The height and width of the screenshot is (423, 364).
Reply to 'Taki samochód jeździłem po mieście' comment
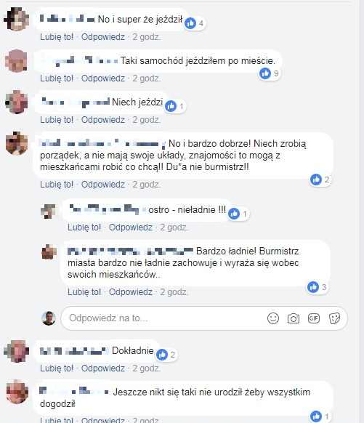coord(103,78)
